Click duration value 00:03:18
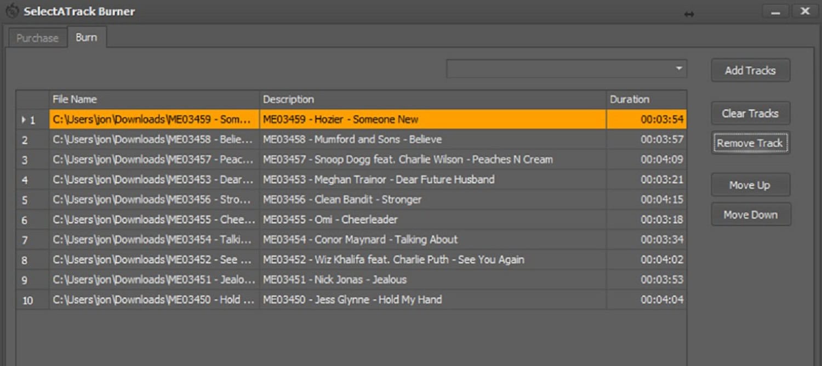 click(x=662, y=219)
